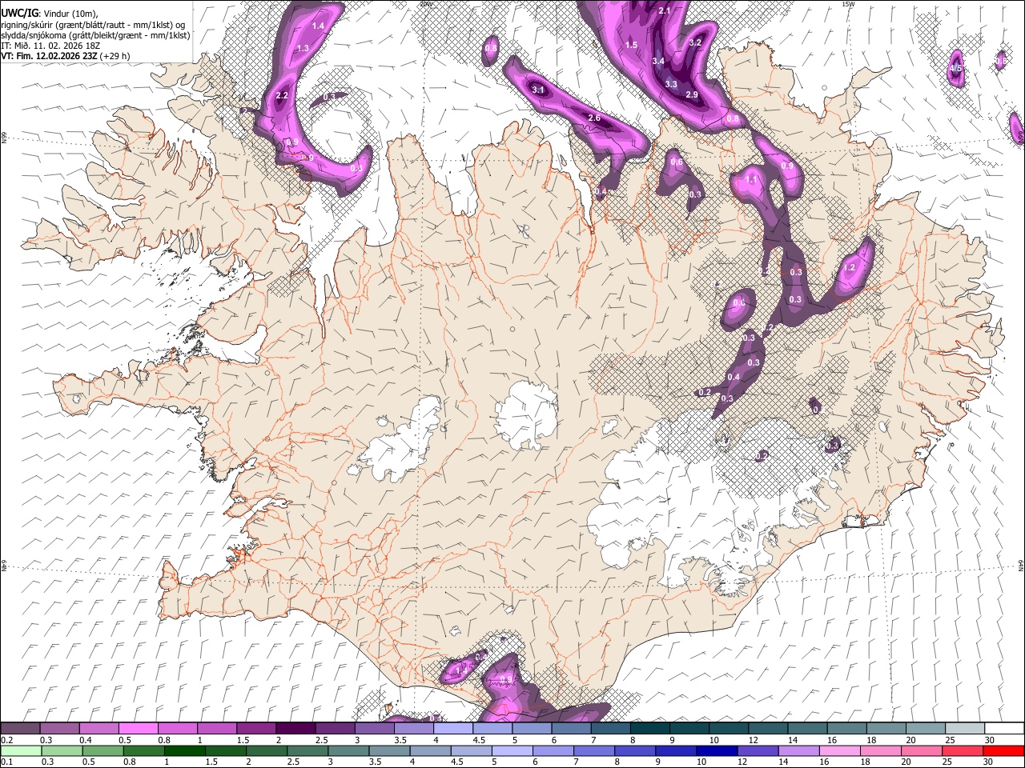Click the 1.2 snowfall value in the east
The image size is (1025, 768).
pyautogui.click(x=850, y=267)
